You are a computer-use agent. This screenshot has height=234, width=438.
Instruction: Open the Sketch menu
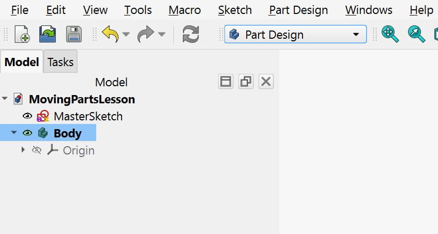coord(235,10)
